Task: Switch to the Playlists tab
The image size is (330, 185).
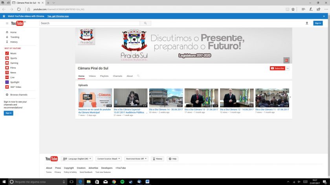Action: (104, 76)
